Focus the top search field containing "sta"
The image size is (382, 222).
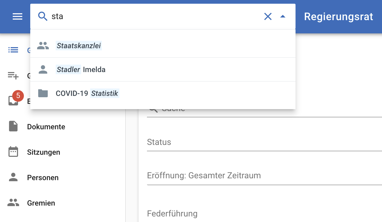pyautogui.click(x=154, y=17)
